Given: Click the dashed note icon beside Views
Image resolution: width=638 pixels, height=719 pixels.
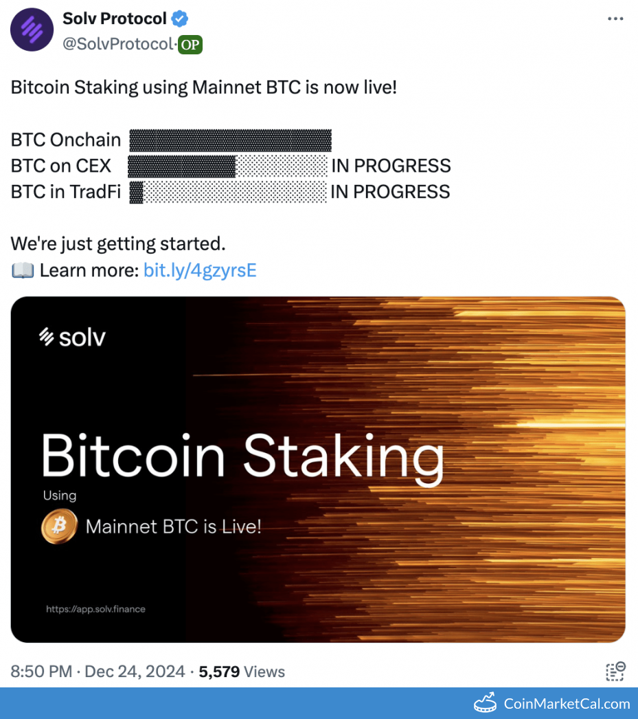Looking at the screenshot, I should tap(615, 672).
